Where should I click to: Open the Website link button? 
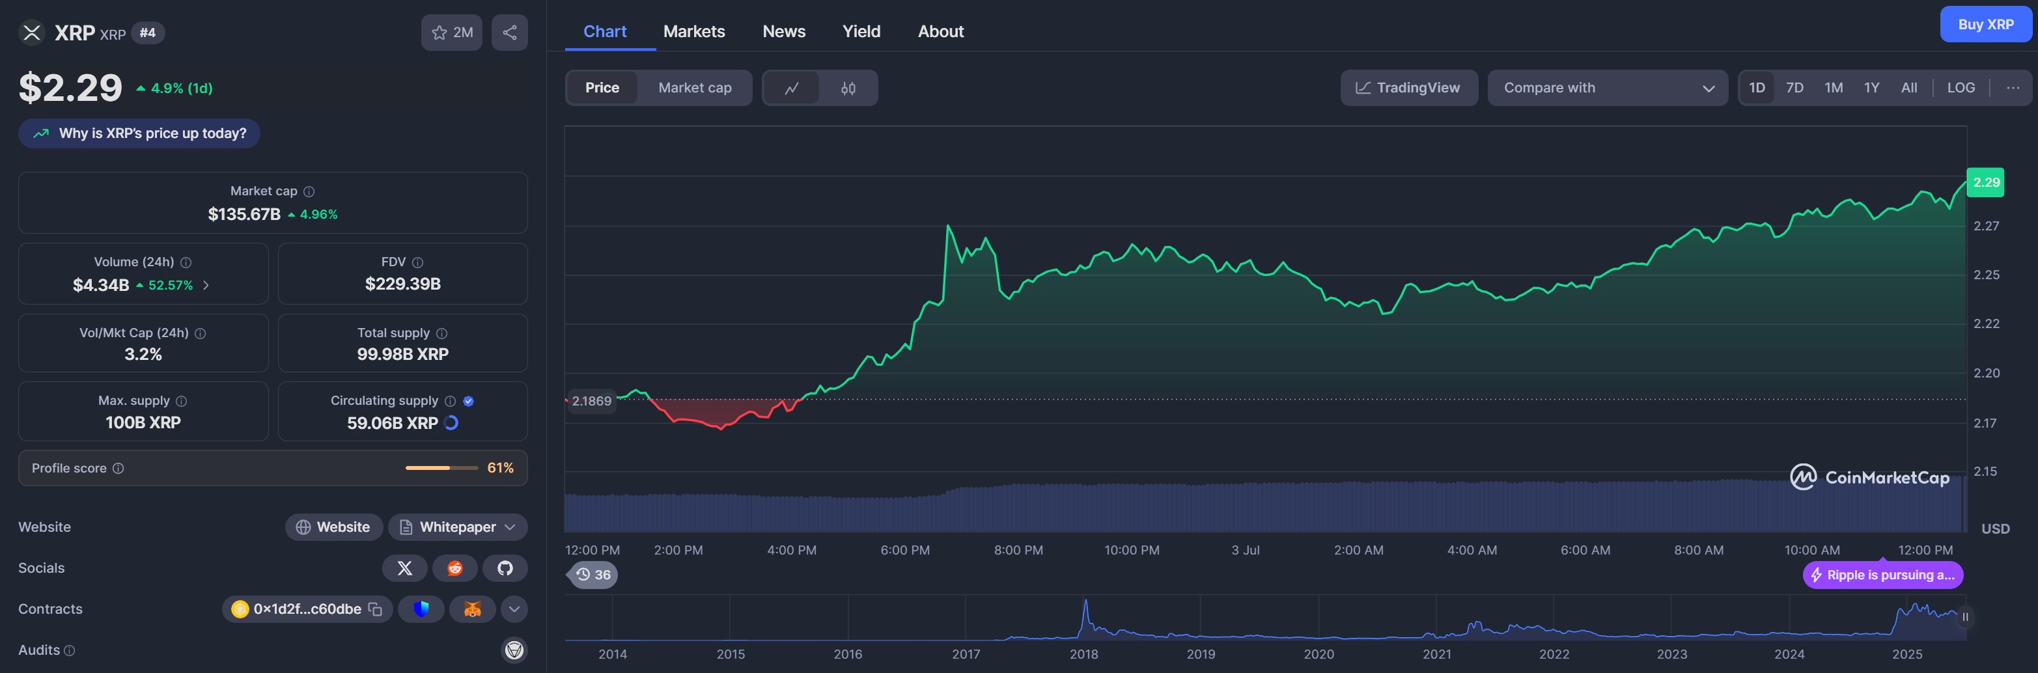tap(333, 527)
